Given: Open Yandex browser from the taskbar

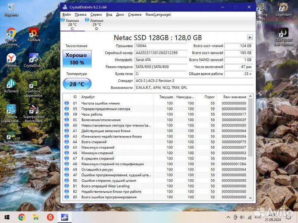Looking at the screenshot, I should point(50,217).
